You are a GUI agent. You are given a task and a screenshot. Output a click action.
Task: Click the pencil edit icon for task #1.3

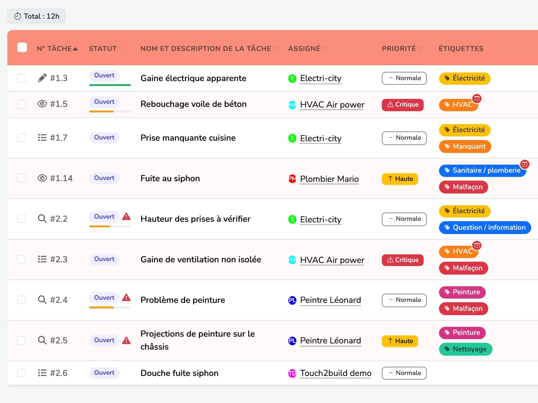(42, 78)
